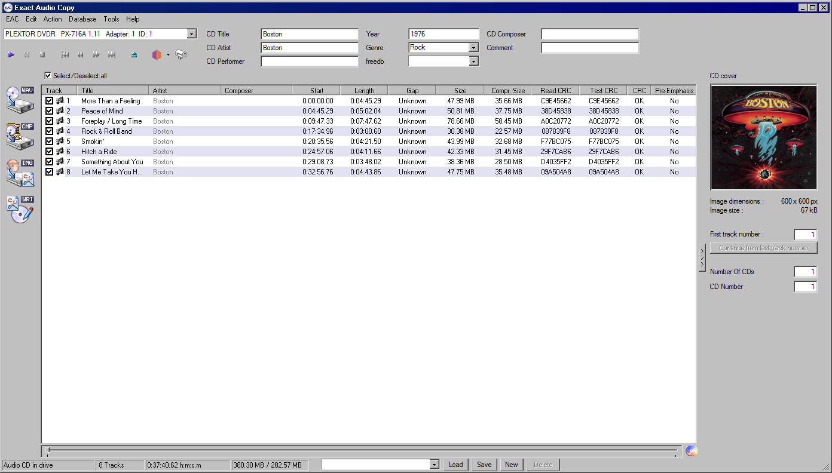
Task: Click the mailbox submit icon in toolbar
Action: (x=181, y=55)
